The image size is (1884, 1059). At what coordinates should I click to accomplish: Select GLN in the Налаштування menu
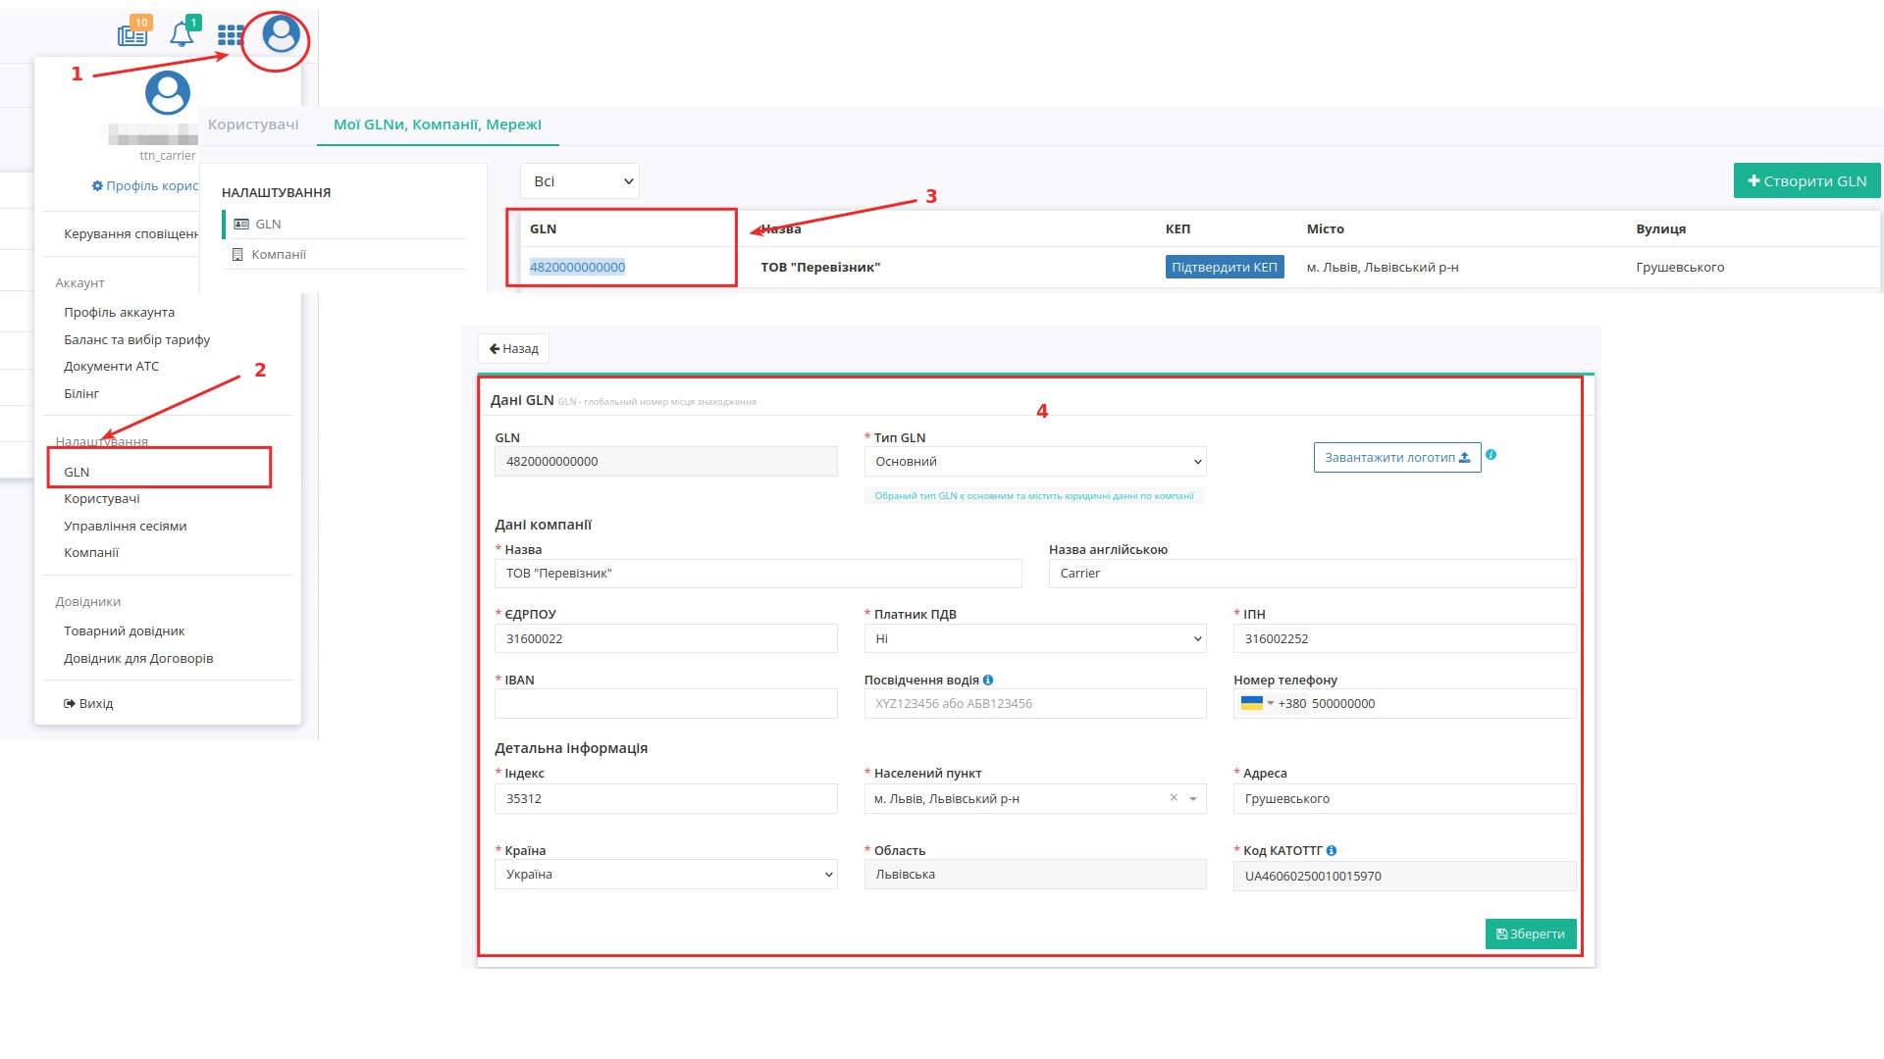tap(77, 472)
